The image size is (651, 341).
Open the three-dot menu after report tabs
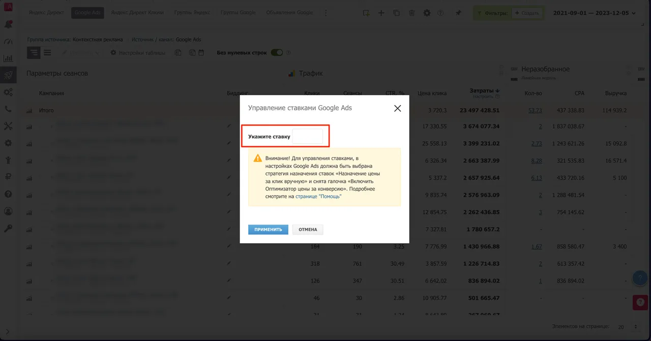pyautogui.click(x=326, y=13)
